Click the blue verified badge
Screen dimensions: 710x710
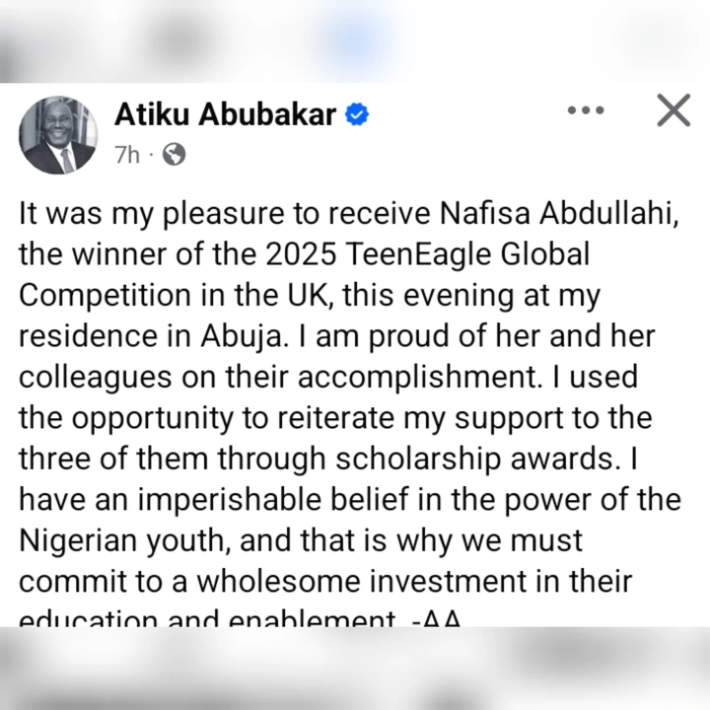tap(356, 116)
